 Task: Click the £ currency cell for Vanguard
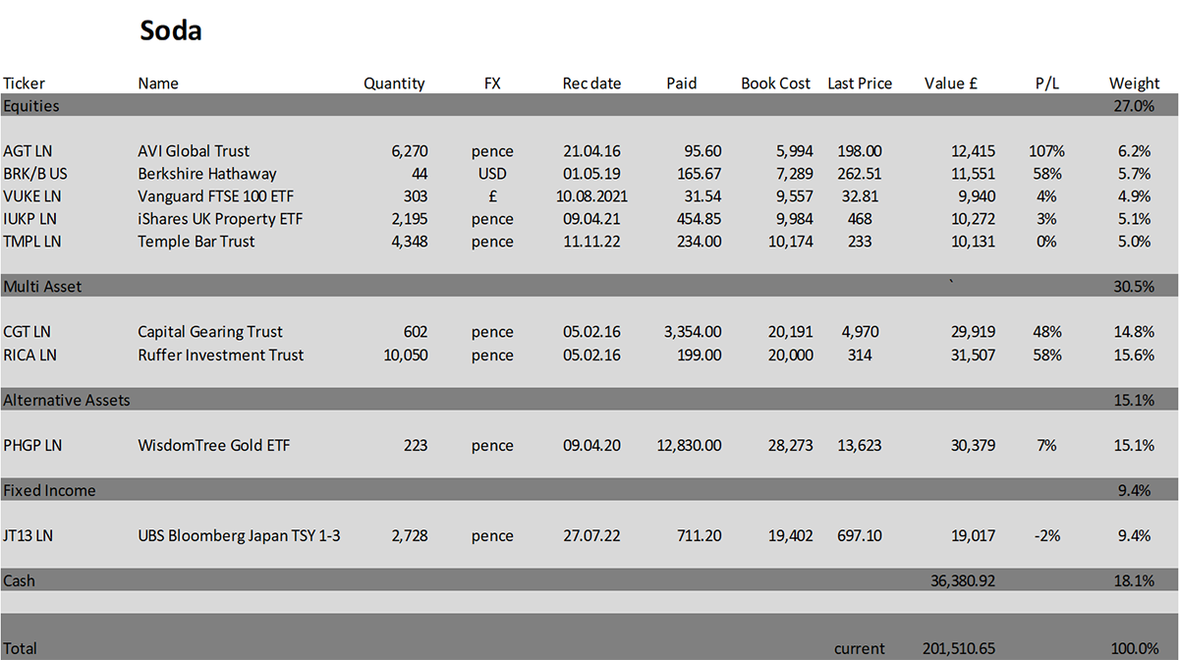point(492,196)
